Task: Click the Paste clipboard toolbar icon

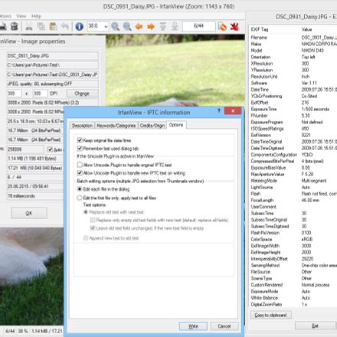Action: [53, 26]
